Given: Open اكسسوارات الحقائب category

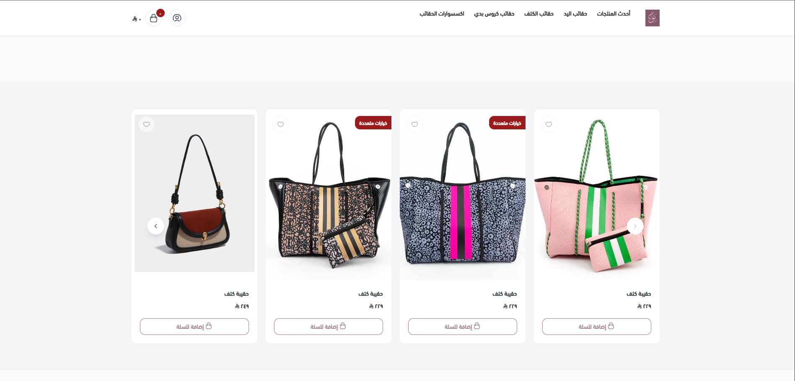Looking at the screenshot, I should [442, 14].
